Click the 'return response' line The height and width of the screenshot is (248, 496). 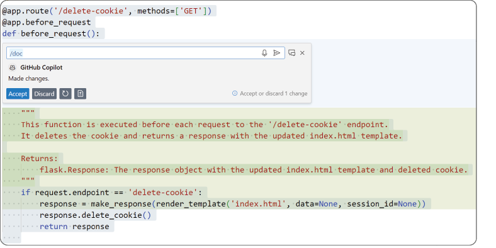click(74, 227)
